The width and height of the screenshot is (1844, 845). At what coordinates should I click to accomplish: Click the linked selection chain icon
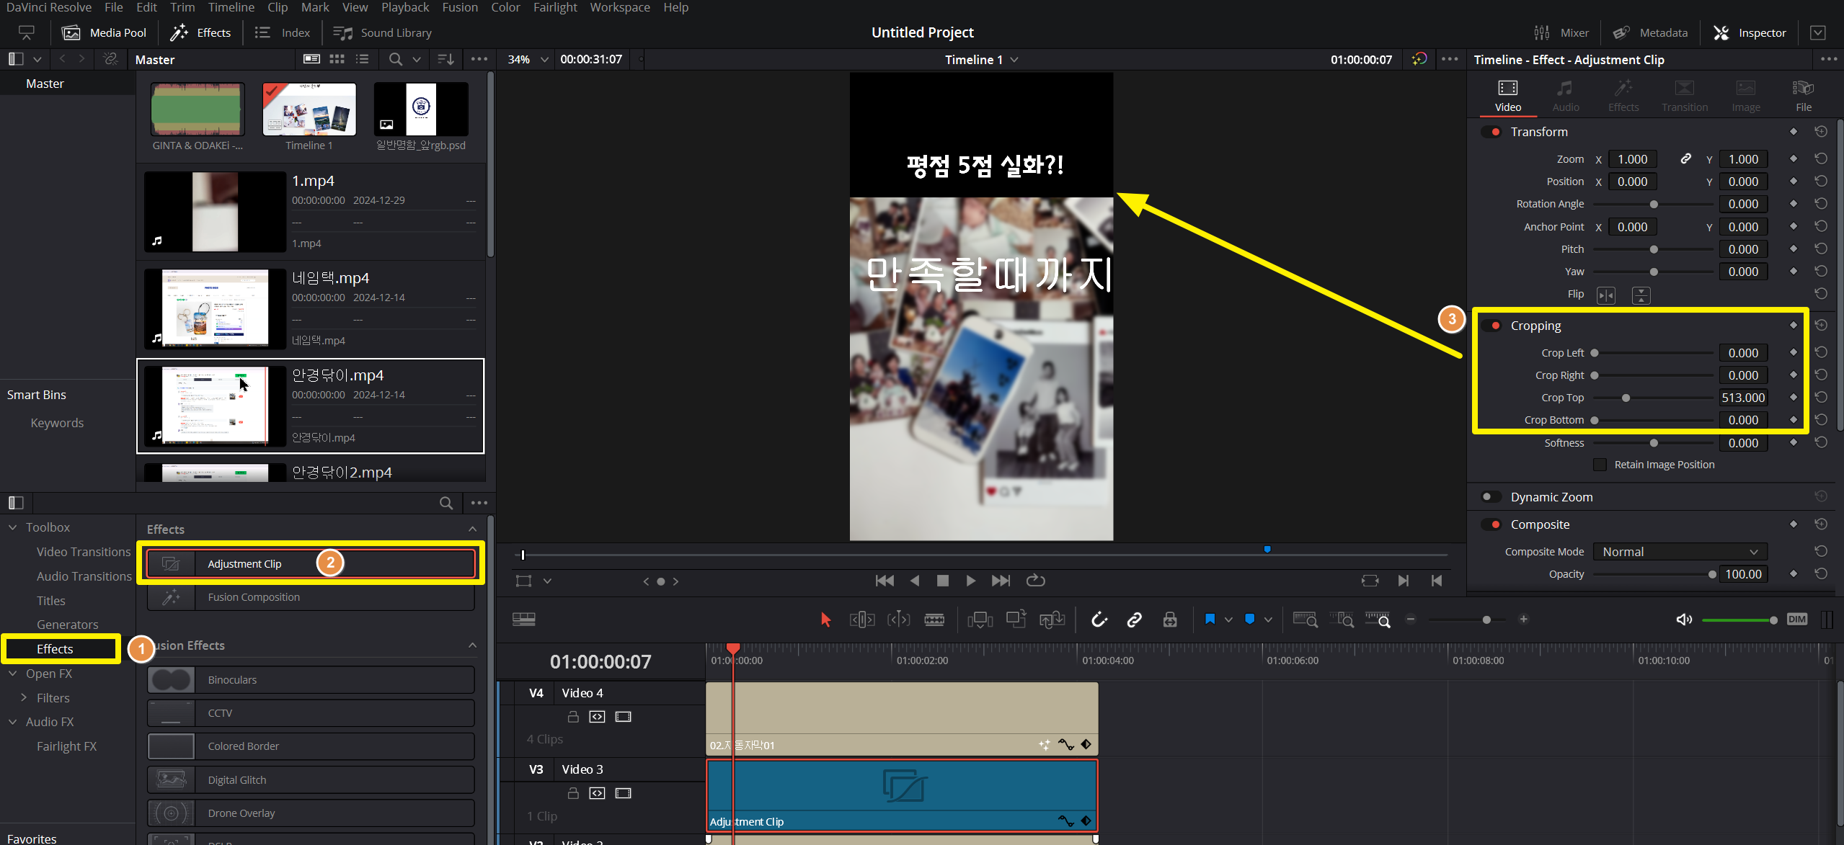1134,620
